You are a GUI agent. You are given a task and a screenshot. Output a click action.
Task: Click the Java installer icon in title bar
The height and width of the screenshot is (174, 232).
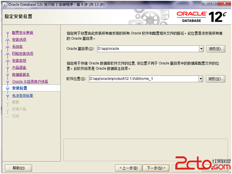5,5
